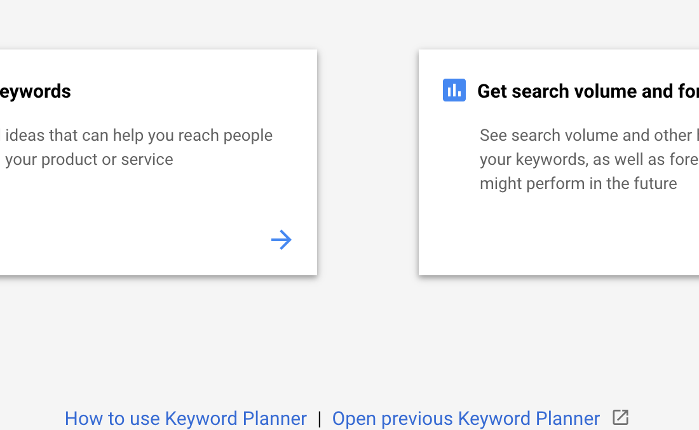Click the gray gap between the two cards
This screenshot has width=699, height=430.
368,162
